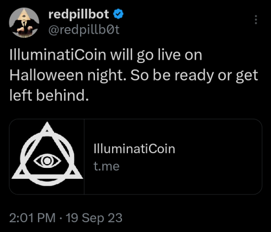The width and height of the screenshot is (271, 232).
Task: Open the IlluminatiCoin link card title
Action: point(134,149)
